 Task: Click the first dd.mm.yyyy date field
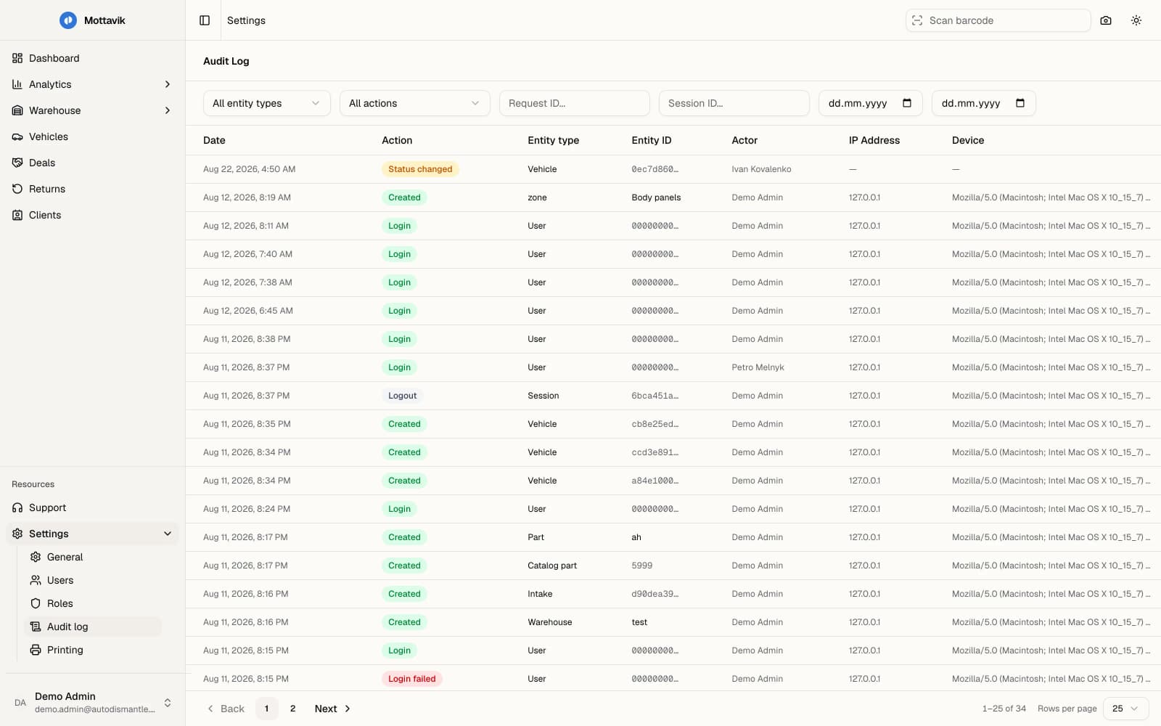(x=871, y=103)
